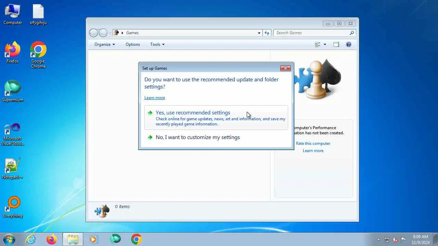The width and height of the screenshot is (438, 246).
Task: Choose Yes, use recommended settings
Action: (216, 118)
